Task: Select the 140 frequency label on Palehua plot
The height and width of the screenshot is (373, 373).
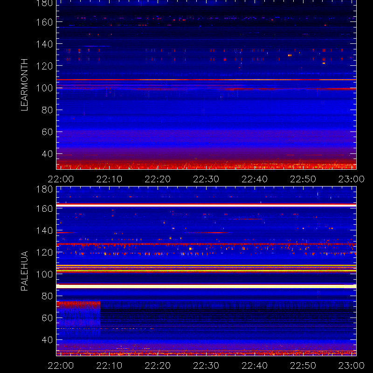Action: coord(44,230)
